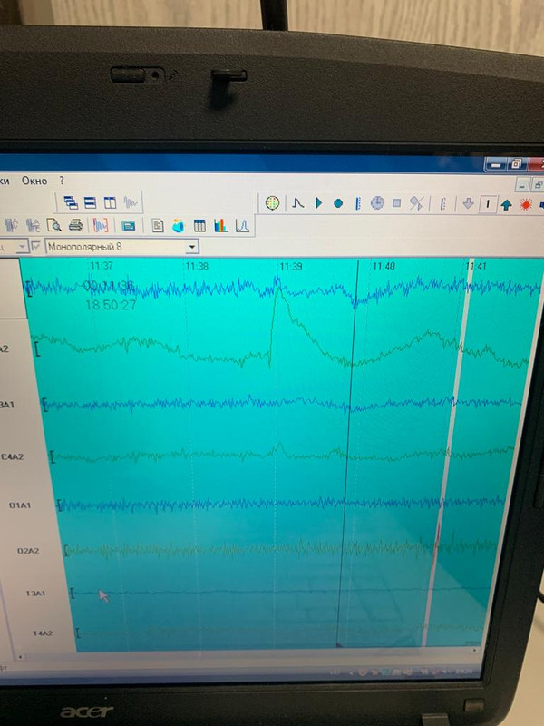Click the second grayed ABC waveform icon
The width and height of the screenshot is (544, 726).
click(x=33, y=225)
